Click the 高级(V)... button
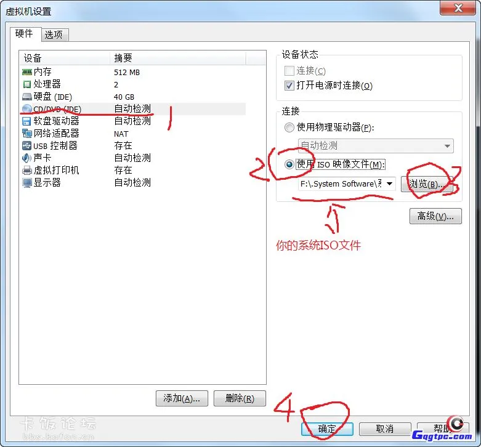The height and width of the screenshot is (447, 481). tap(435, 216)
